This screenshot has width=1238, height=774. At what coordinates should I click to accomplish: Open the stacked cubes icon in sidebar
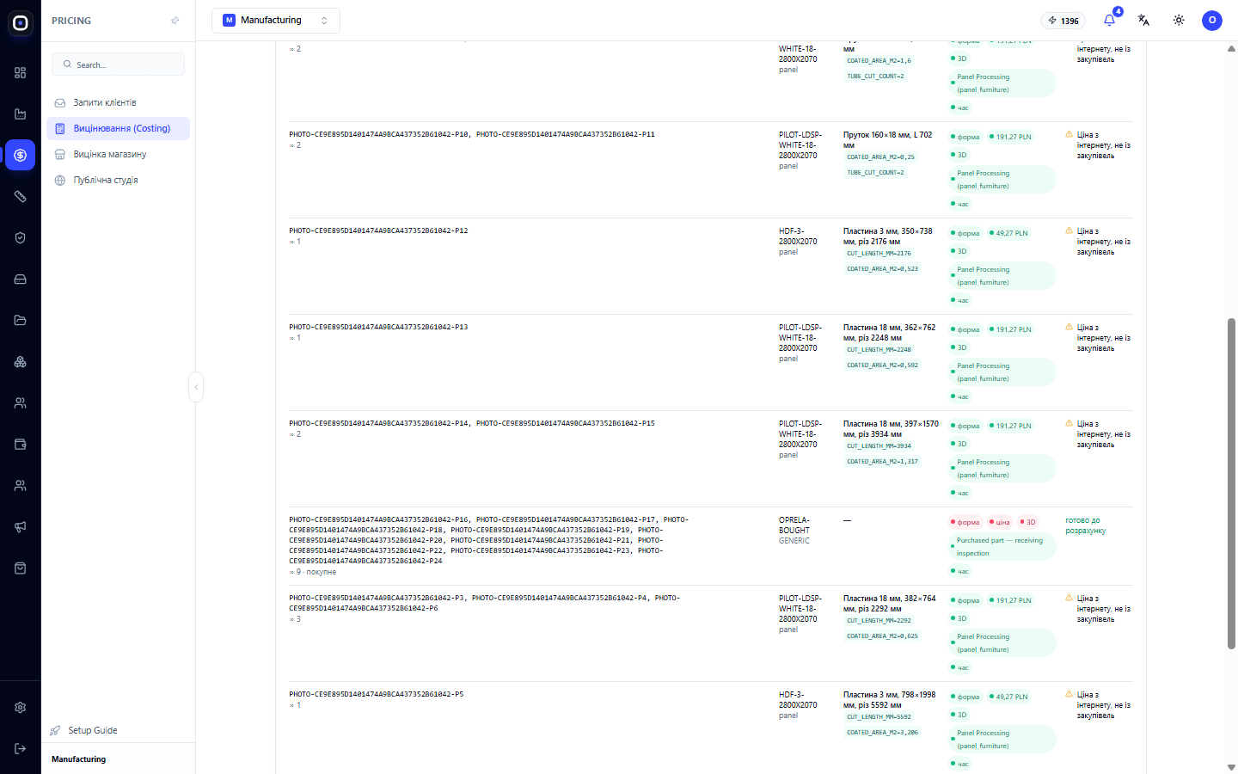pyautogui.click(x=21, y=362)
